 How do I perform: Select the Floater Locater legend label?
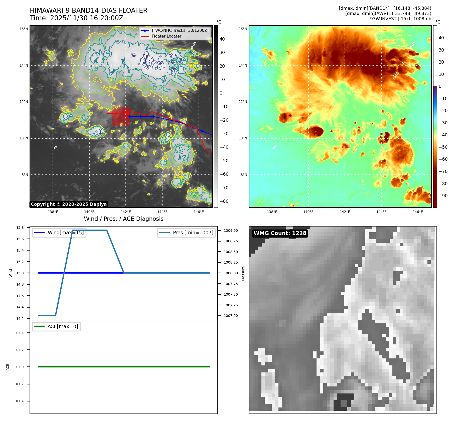[167, 36]
